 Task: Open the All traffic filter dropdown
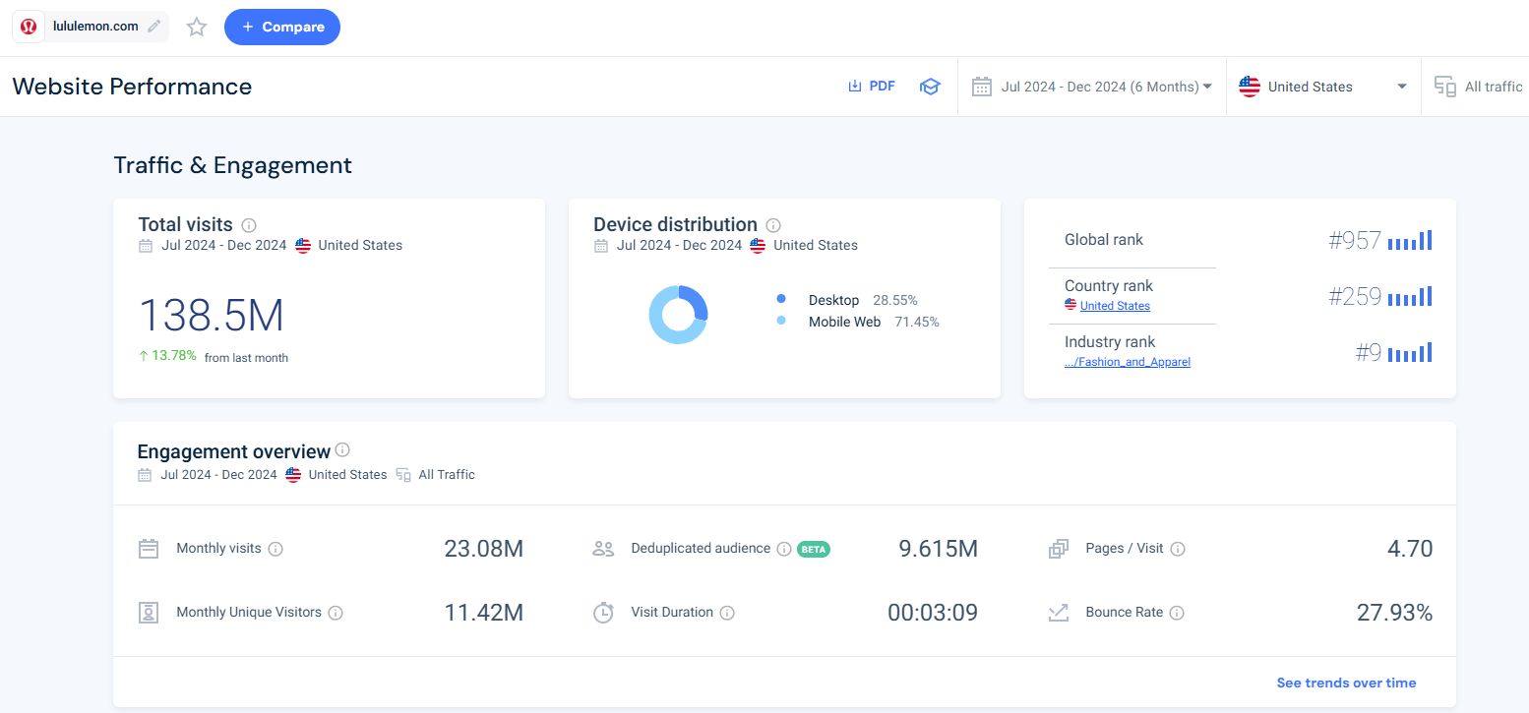[x=1479, y=87]
